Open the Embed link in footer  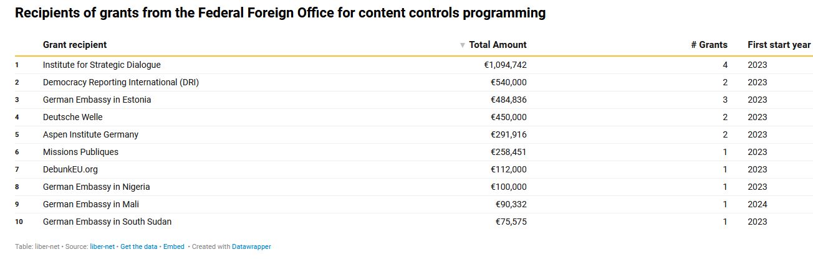(174, 246)
